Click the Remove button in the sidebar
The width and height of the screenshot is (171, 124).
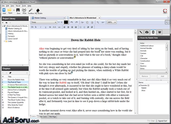click(x=145, y=76)
